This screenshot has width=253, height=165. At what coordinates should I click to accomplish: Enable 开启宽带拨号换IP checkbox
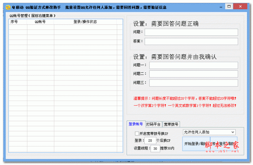[x=137, y=133]
